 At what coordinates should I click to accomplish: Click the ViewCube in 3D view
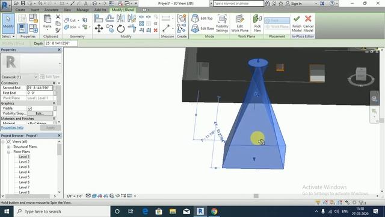click(x=361, y=75)
